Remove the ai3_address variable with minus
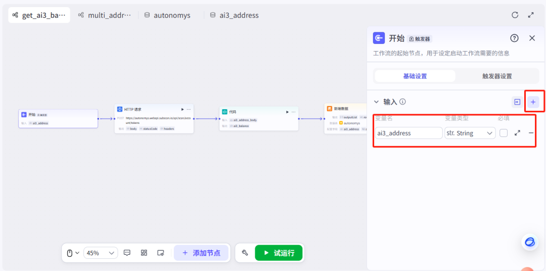Screen dimensions: 546x271 pyautogui.click(x=531, y=133)
